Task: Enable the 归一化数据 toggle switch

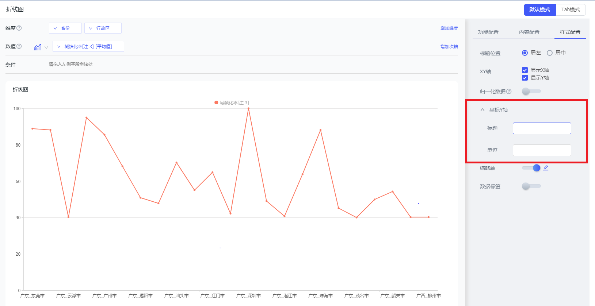Action: [x=531, y=92]
